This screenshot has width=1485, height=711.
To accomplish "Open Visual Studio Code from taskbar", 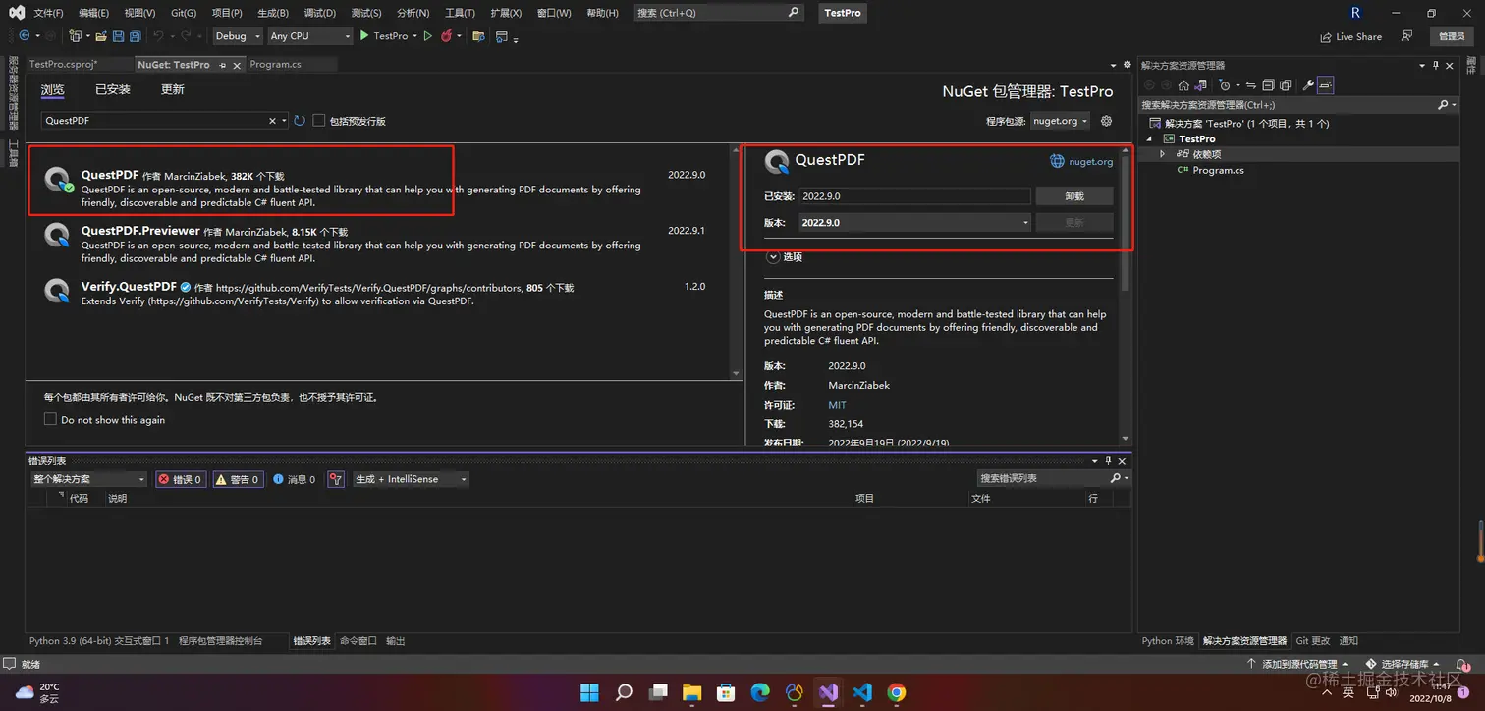I will point(862,692).
